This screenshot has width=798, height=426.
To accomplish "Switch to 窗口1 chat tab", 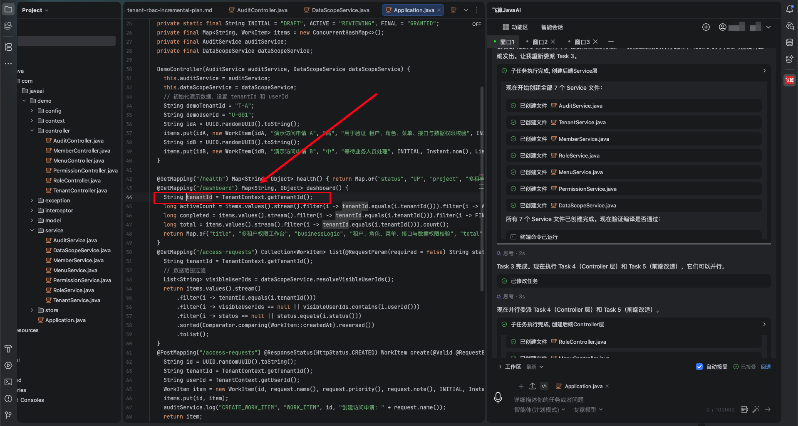I will coord(504,42).
